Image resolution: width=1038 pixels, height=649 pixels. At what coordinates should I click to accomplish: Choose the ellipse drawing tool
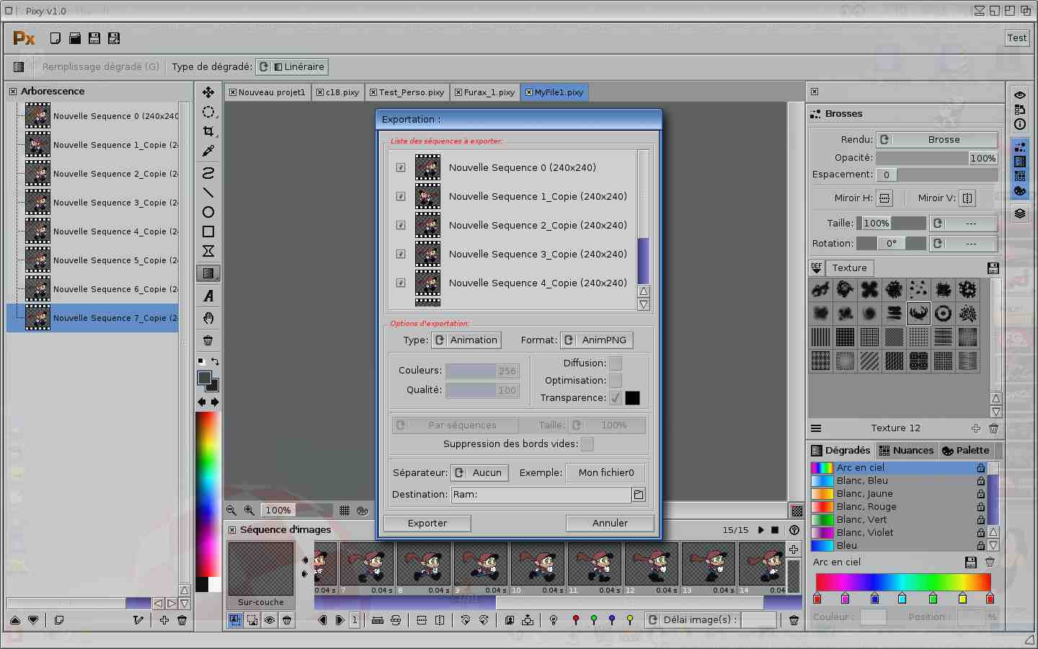click(x=208, y=212)
